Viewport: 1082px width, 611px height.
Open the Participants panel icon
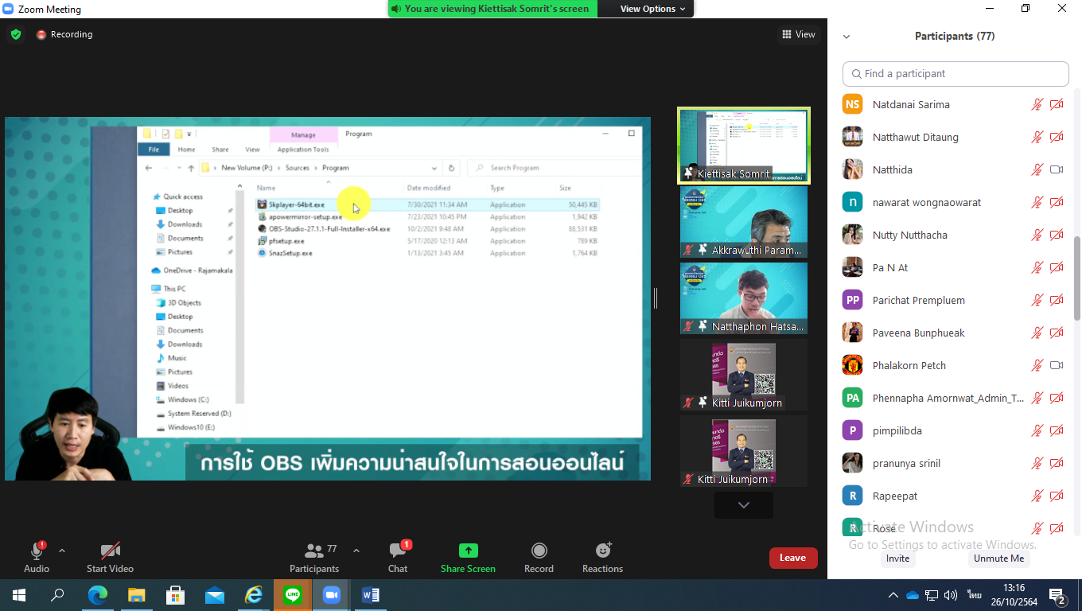click(314, 551)
